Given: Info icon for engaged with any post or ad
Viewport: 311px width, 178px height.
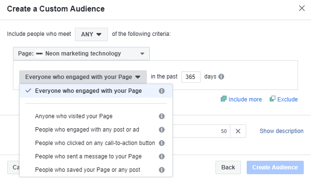Looking at the screenshot, I should (162, 130).
